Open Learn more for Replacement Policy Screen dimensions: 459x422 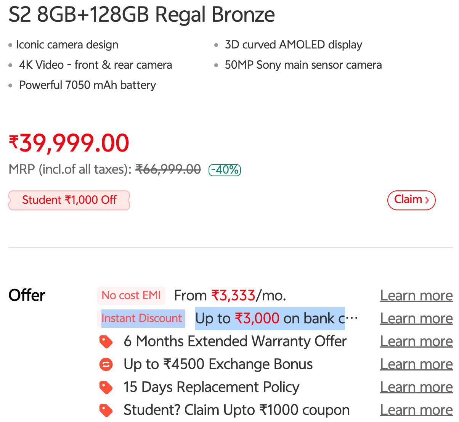tap(416, 387)
